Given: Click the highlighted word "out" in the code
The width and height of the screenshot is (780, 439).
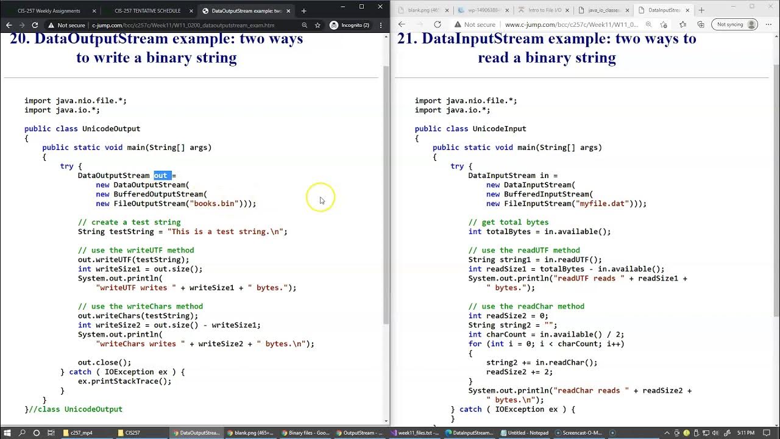Looking at the screenshot, I should 161,176.
